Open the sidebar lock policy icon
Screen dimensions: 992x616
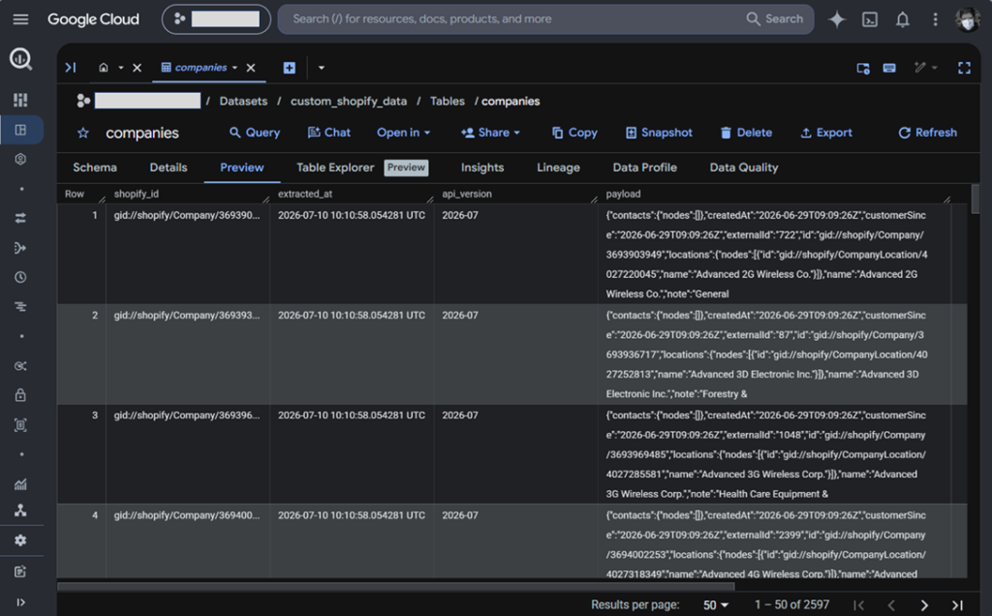tap(21, 395)
